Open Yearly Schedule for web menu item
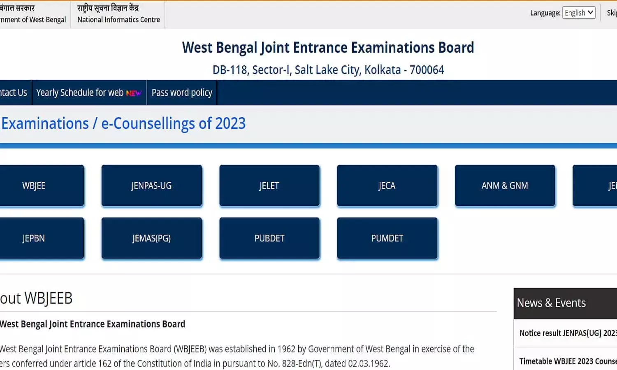This screenshot has width=617, height=370. [80, 93]
